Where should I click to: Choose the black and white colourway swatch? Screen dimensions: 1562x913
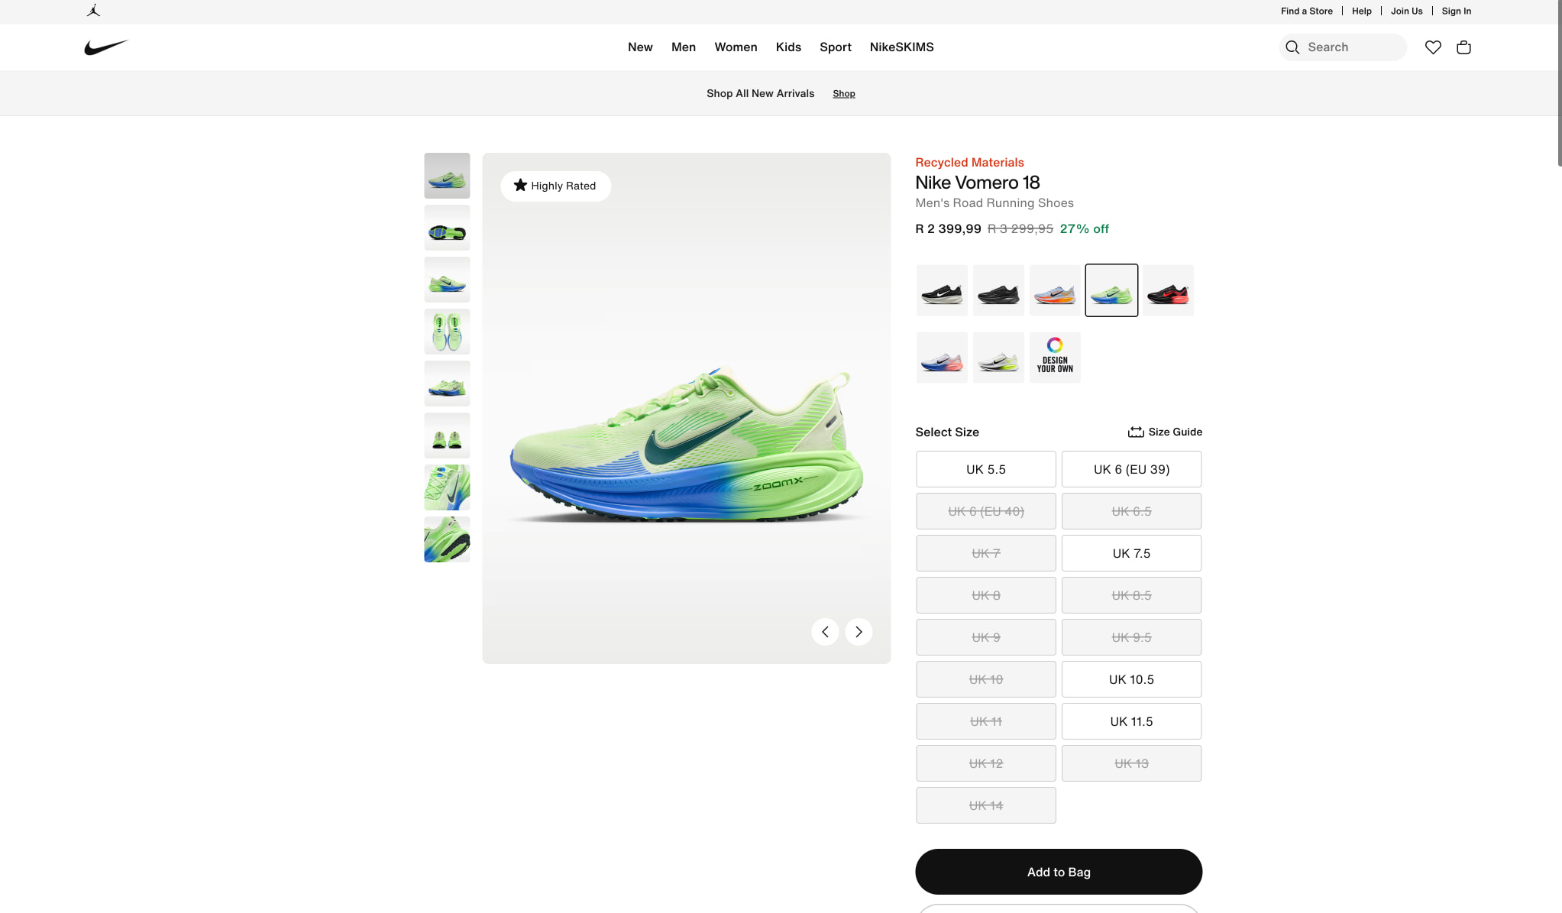coord(942,290)
